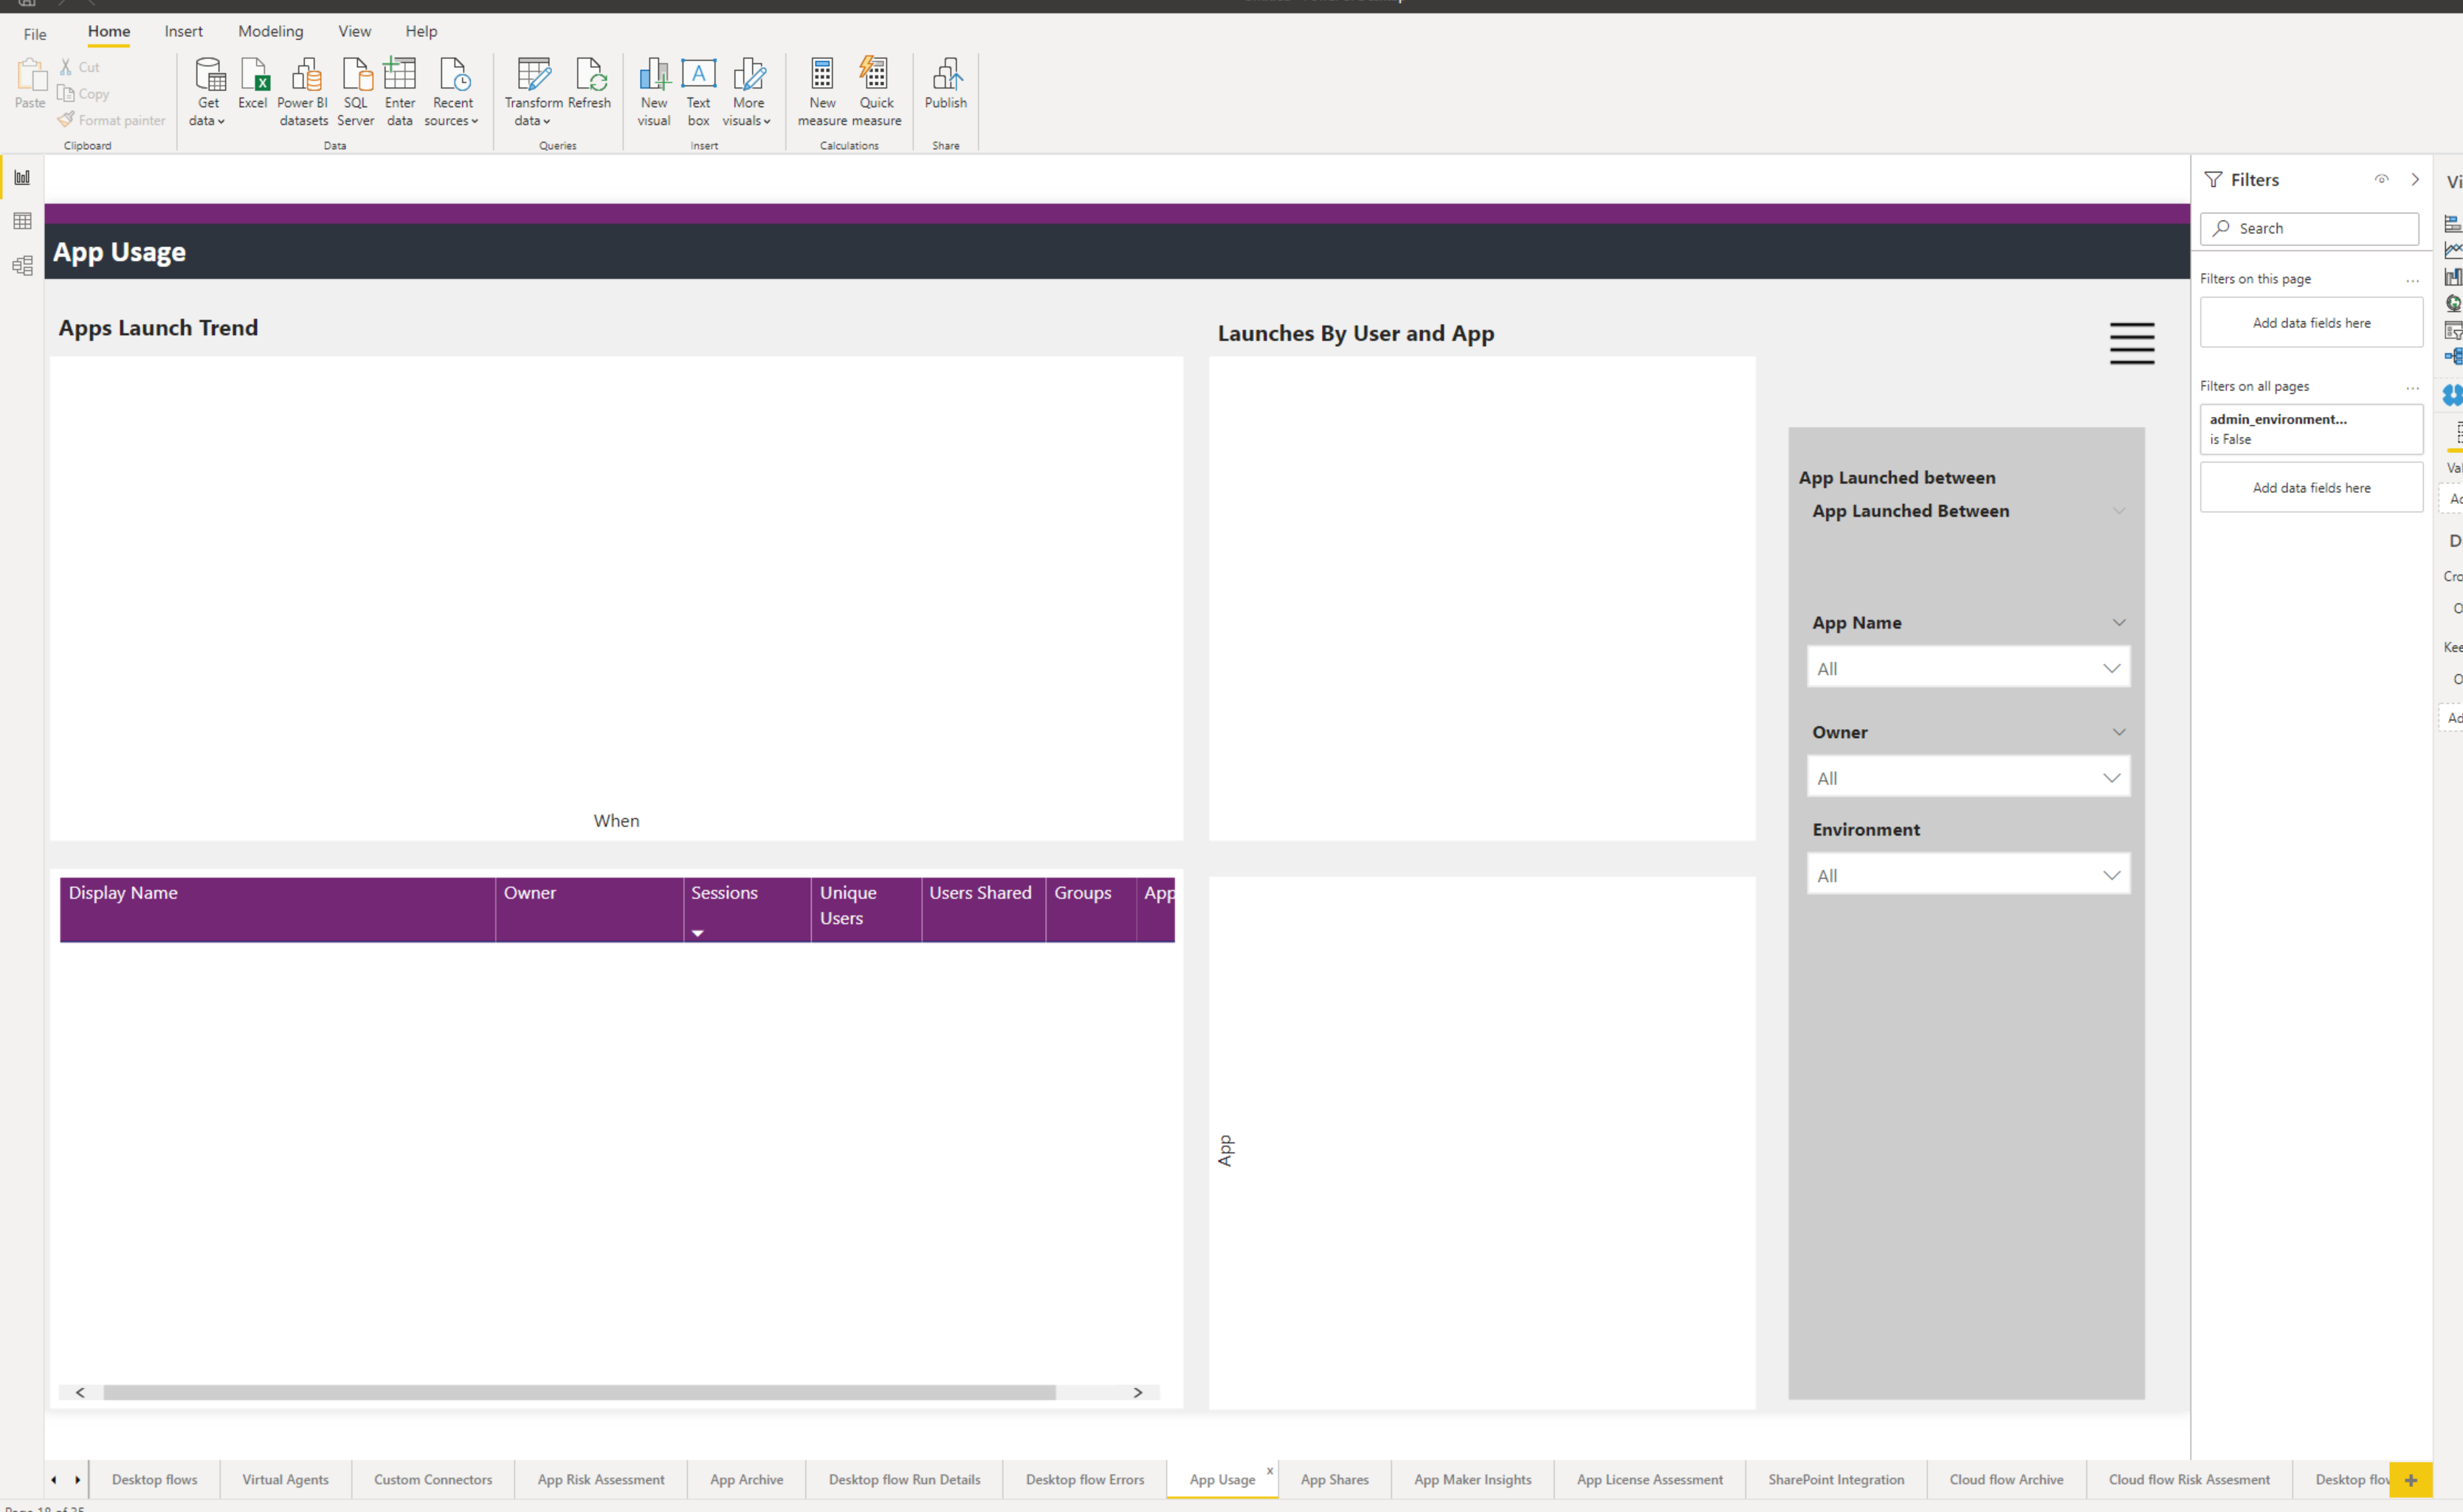Click the Format painter button
This screenshot has height=1512, width=2463.
coord(111,119)
